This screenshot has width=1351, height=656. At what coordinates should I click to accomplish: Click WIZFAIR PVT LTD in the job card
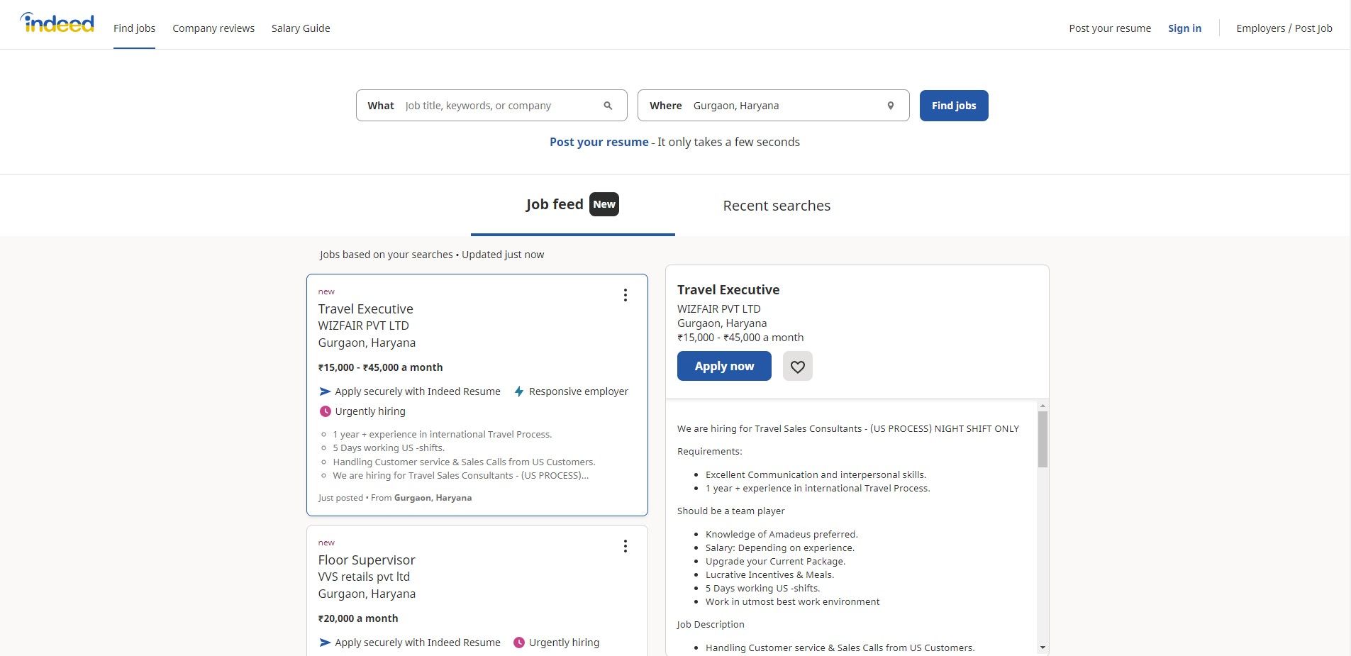[363, 326]
